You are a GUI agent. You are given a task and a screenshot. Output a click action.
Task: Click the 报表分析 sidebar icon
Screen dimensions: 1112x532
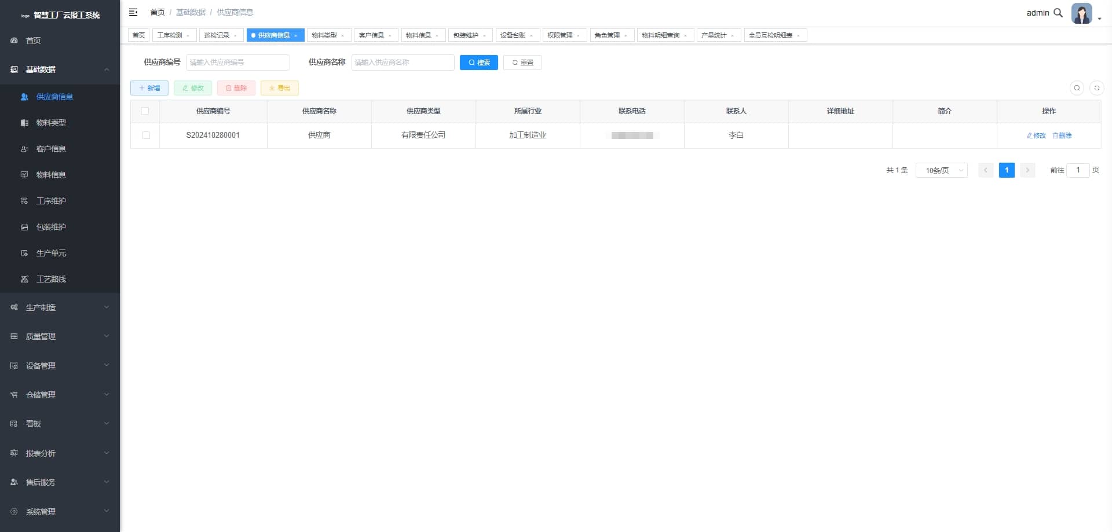14,453
